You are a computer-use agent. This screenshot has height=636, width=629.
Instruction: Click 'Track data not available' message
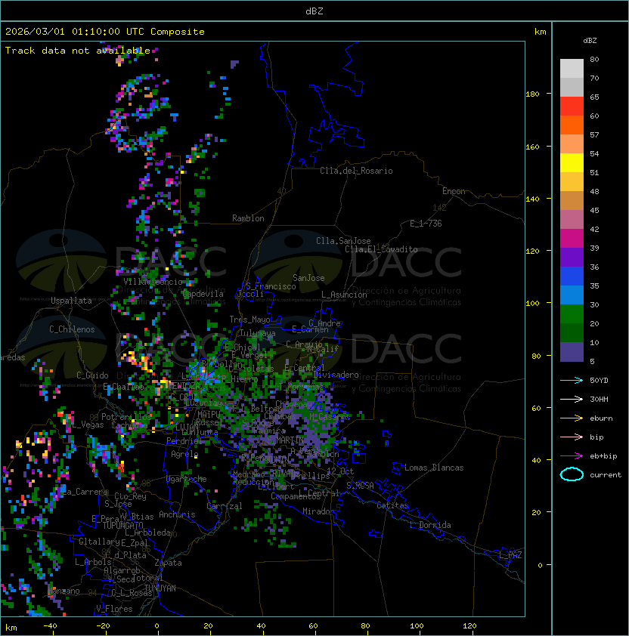point(77,51)
